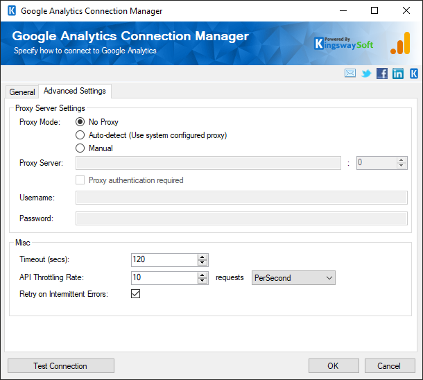Uncheck Retry on Intermittent Errors checkbox

tap(135, 294)
